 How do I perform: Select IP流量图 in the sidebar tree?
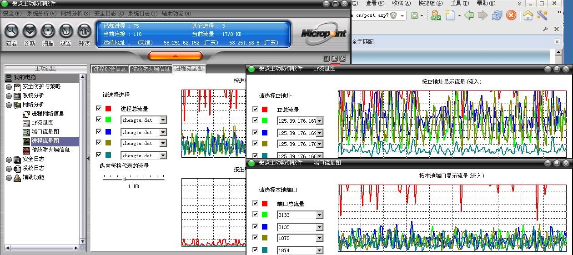pyautogui.click(x=42, y=123)
